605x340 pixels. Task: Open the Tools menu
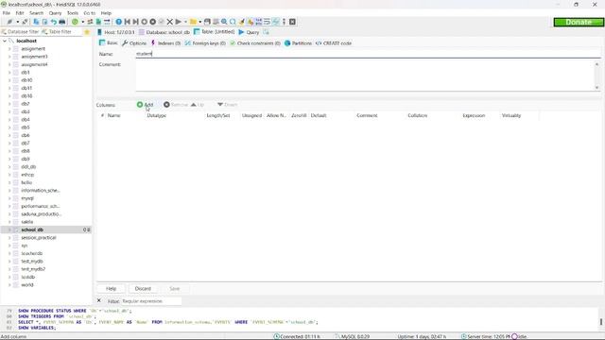click(x=73, y=13)
